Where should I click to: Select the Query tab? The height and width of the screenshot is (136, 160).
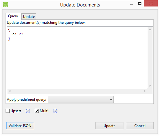coord(13,16)
